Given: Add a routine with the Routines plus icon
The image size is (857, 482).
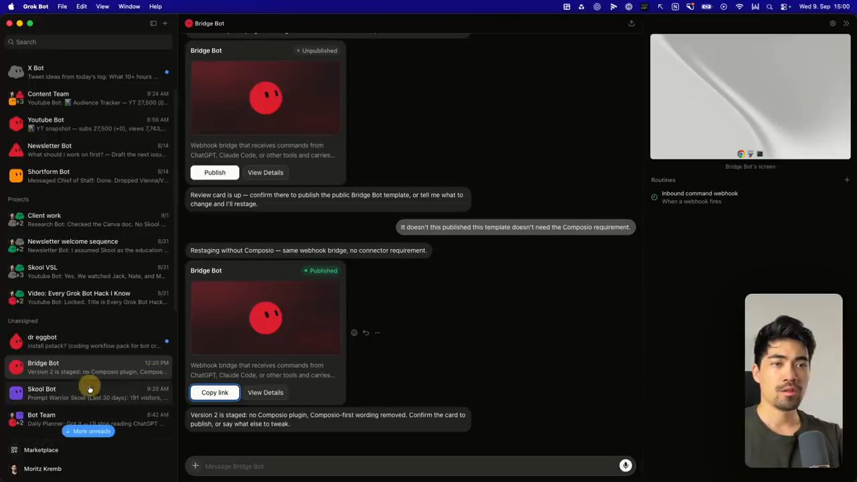Looking at the screenshot, I should (847, 179).
